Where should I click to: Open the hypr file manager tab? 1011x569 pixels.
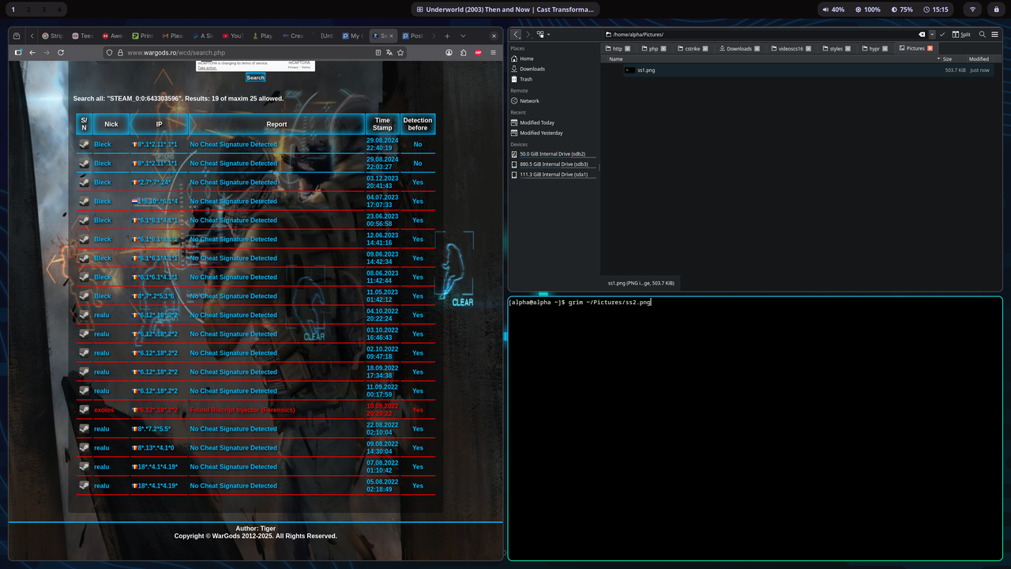(874, 48)
